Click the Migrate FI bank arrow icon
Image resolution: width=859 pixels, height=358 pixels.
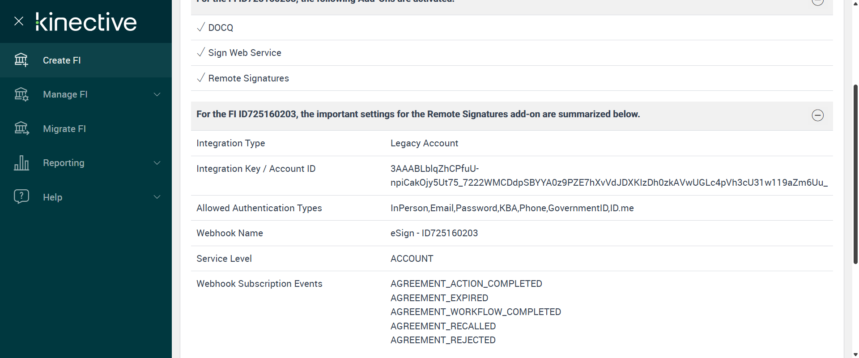(21, 128)
